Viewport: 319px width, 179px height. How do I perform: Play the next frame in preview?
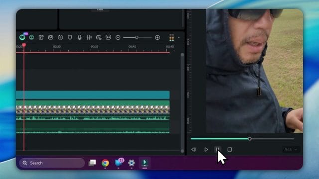[x=206, y=150]
